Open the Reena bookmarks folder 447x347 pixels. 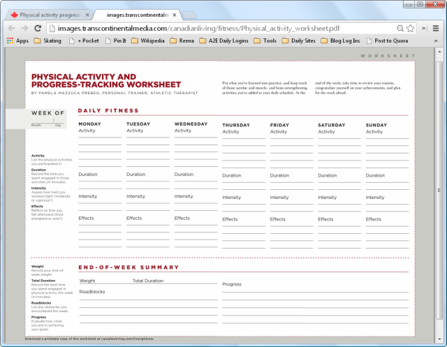tap(182, 40)
